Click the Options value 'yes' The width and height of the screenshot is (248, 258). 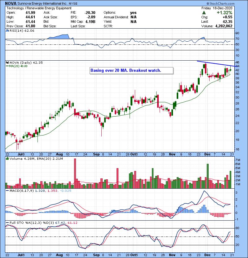pyautogui.click(x=133, y=13)
